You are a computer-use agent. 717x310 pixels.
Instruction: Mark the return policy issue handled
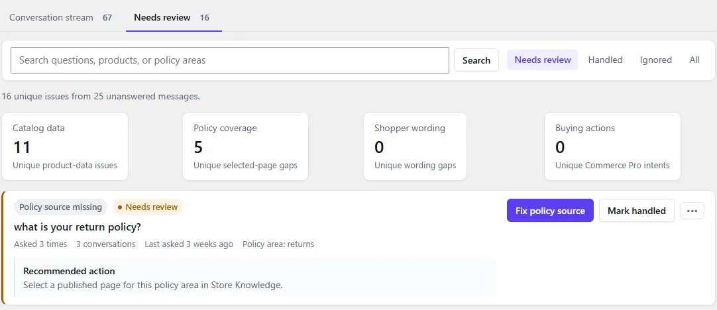(x=637, y=211)
